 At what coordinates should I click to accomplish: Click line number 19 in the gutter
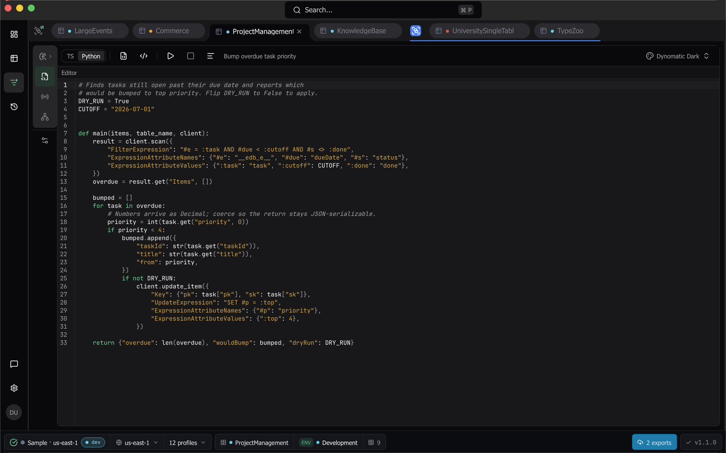click(64, 230)
